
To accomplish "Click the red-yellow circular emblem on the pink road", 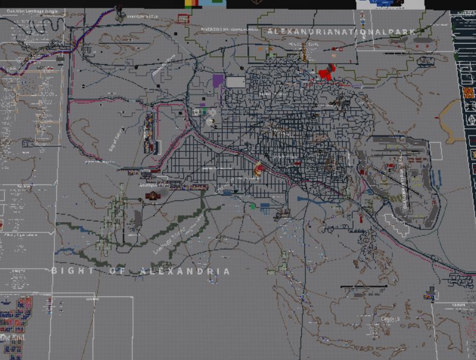I will coord(260,169).
